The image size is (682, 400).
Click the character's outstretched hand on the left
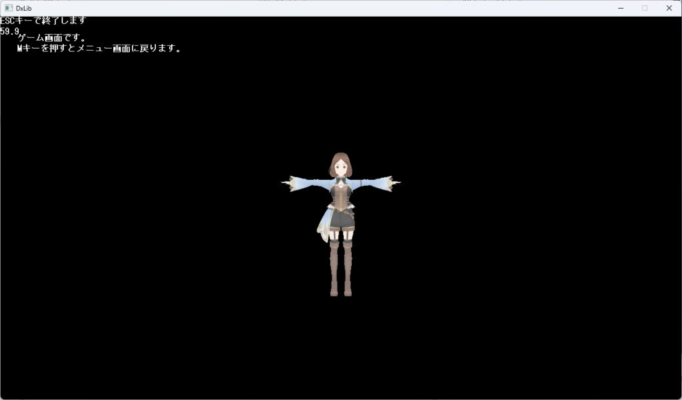288,182
